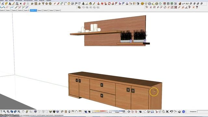
Task: Click the small black X icon beside the eraser
Action: pyautogui.click(x=21, y=4)
